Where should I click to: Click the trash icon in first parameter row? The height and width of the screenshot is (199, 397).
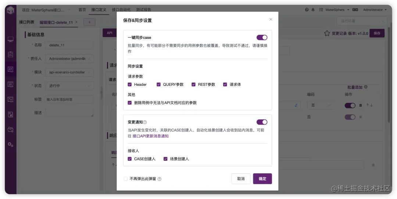tap(361, 105)
